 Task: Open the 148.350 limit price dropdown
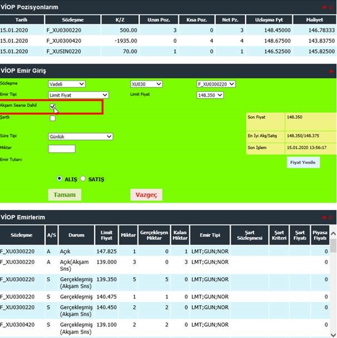point(210,95)
